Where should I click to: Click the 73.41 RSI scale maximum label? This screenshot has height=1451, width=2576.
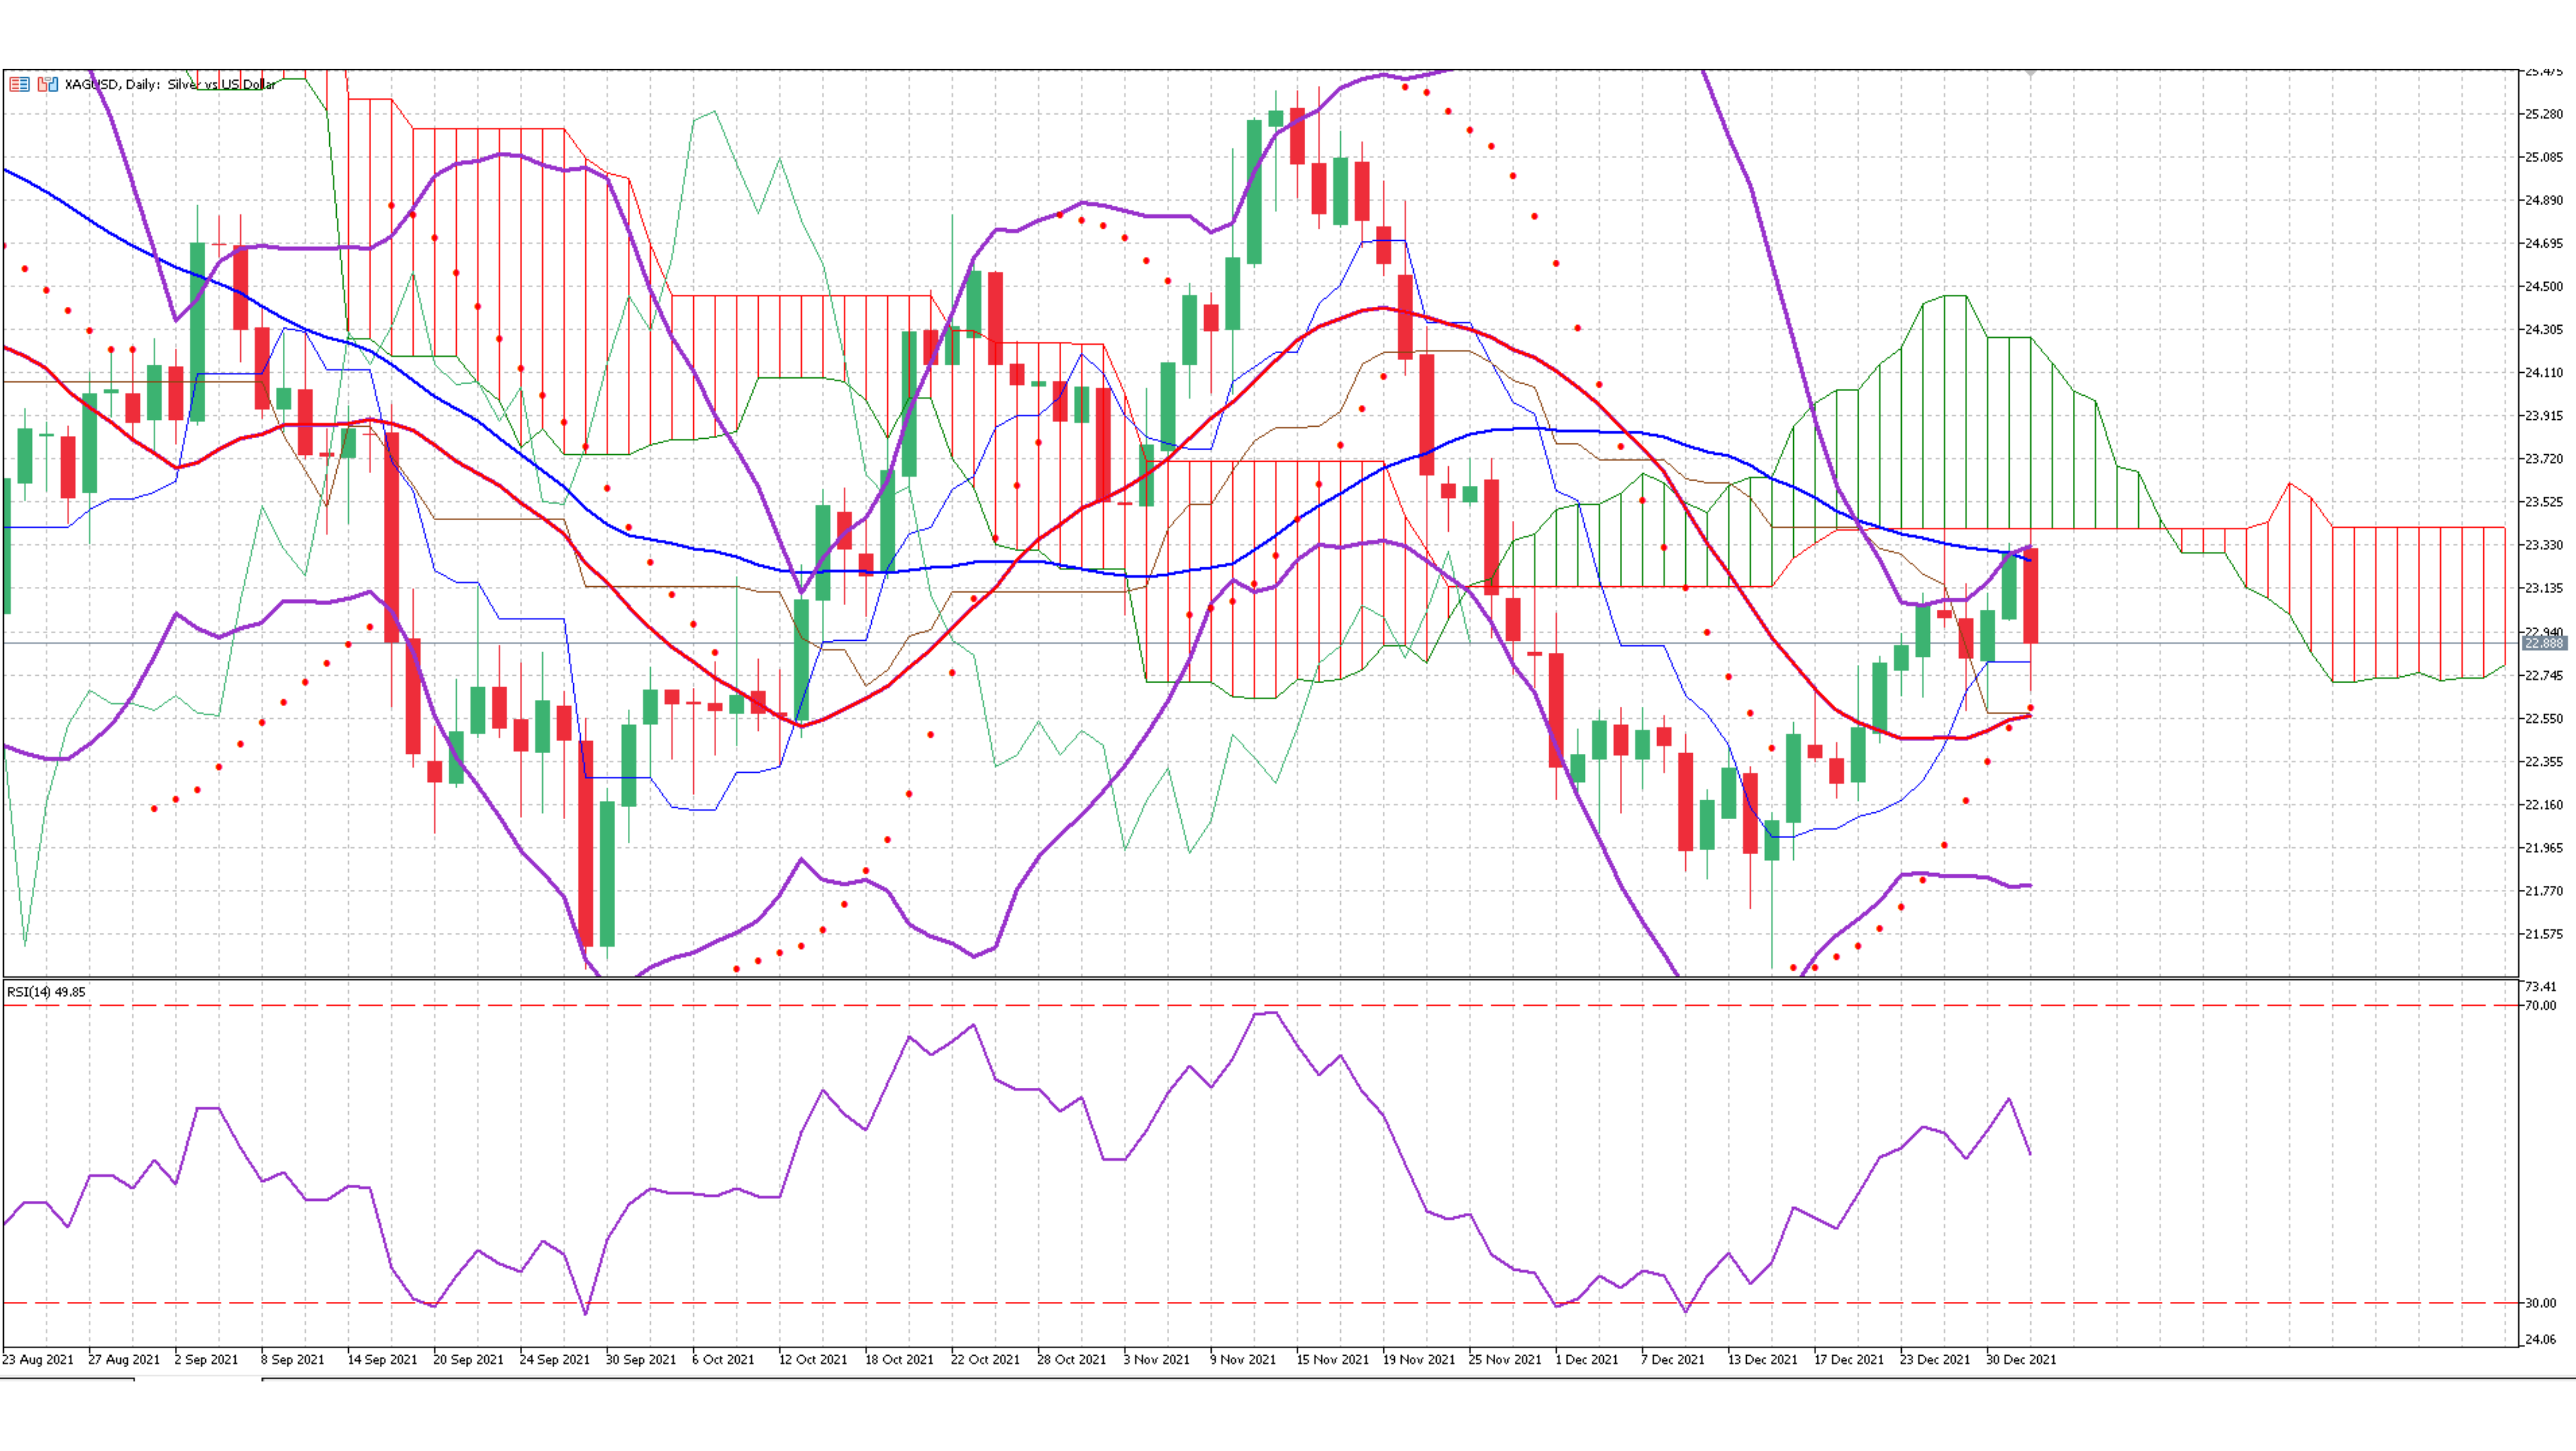(x=2540, y=987)
